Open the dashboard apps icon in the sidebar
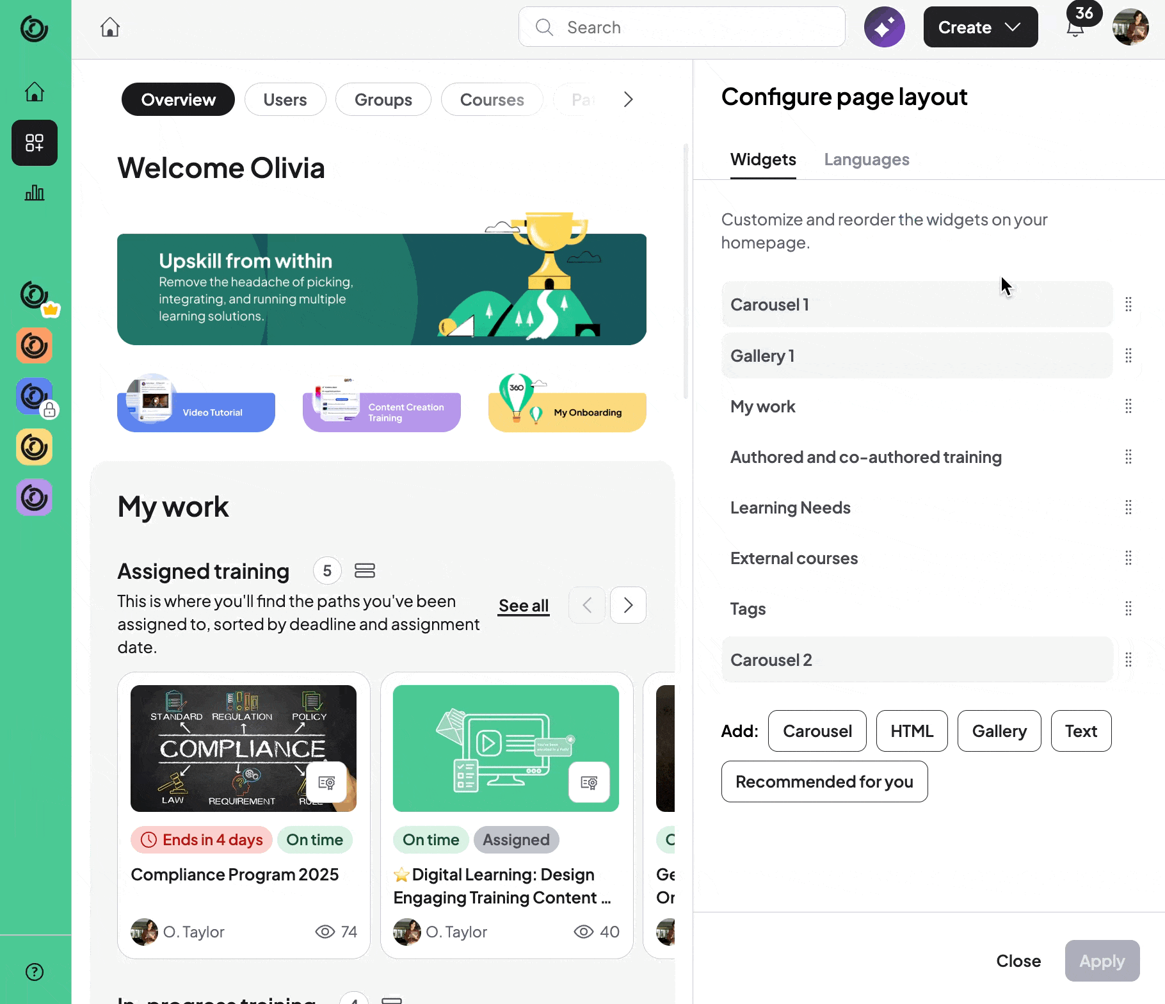This screenshot has height=1004, width=1165. [x=35, y=143]
